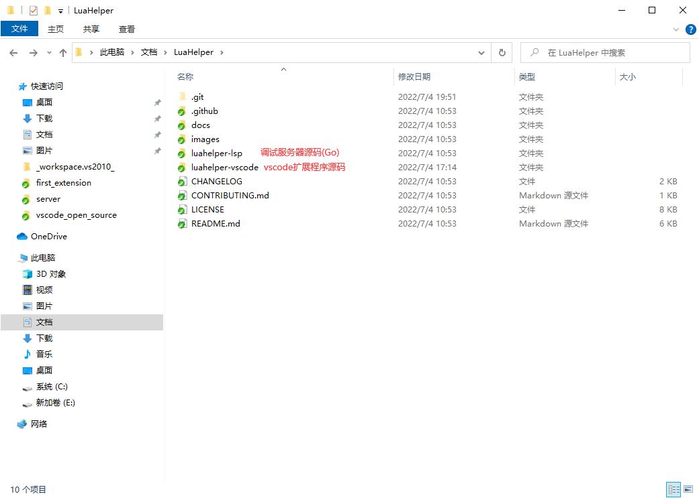Open the 文件 ribbon tab

pyautogui.click(x=19, y=29)
